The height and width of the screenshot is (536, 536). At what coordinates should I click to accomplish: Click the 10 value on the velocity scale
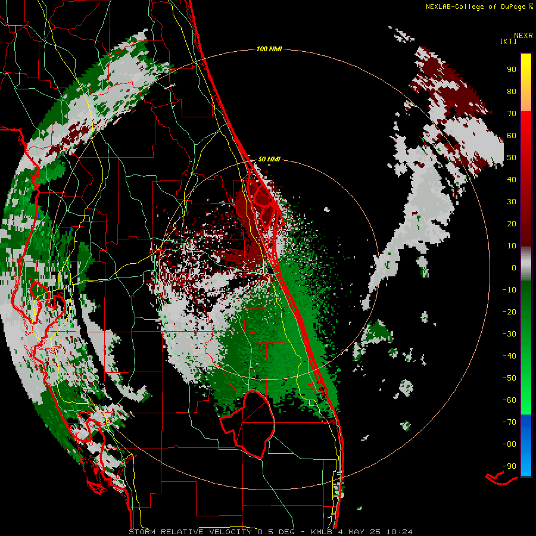pyautogui.click(x=512, y=246)
